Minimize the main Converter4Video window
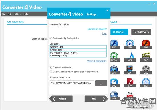Screen dimensions: 157x110 (149, 4)
